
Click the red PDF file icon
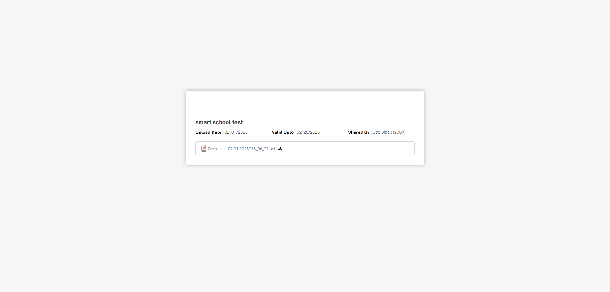coord(204,148)
